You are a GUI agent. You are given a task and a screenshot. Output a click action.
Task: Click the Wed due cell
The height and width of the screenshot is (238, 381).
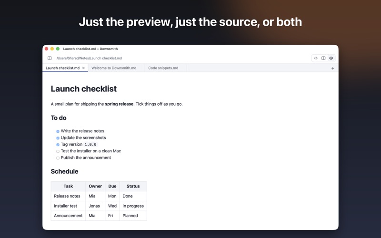[x=112, y=206]
